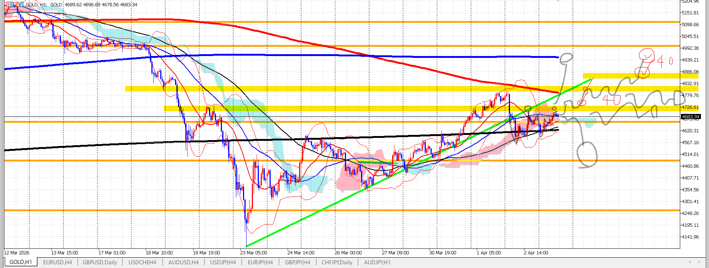Select the EURJPY,H4 chart tab
This screenshot has width=709, height=268.
click(x=260, y=262)
